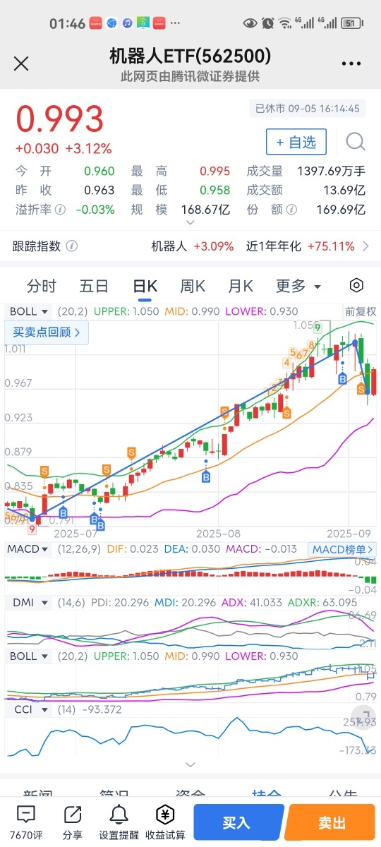Tap the search magnifier icon

click(x=356, y=142)
